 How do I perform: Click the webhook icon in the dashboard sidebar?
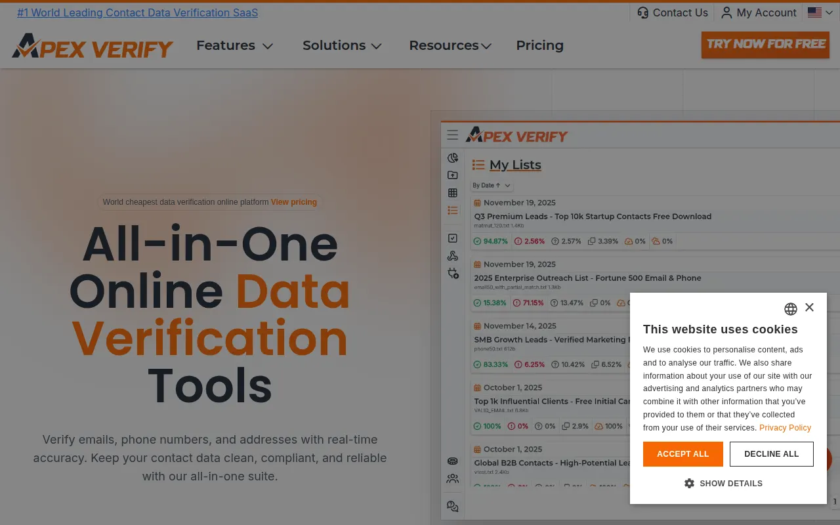tap(453, 256)
